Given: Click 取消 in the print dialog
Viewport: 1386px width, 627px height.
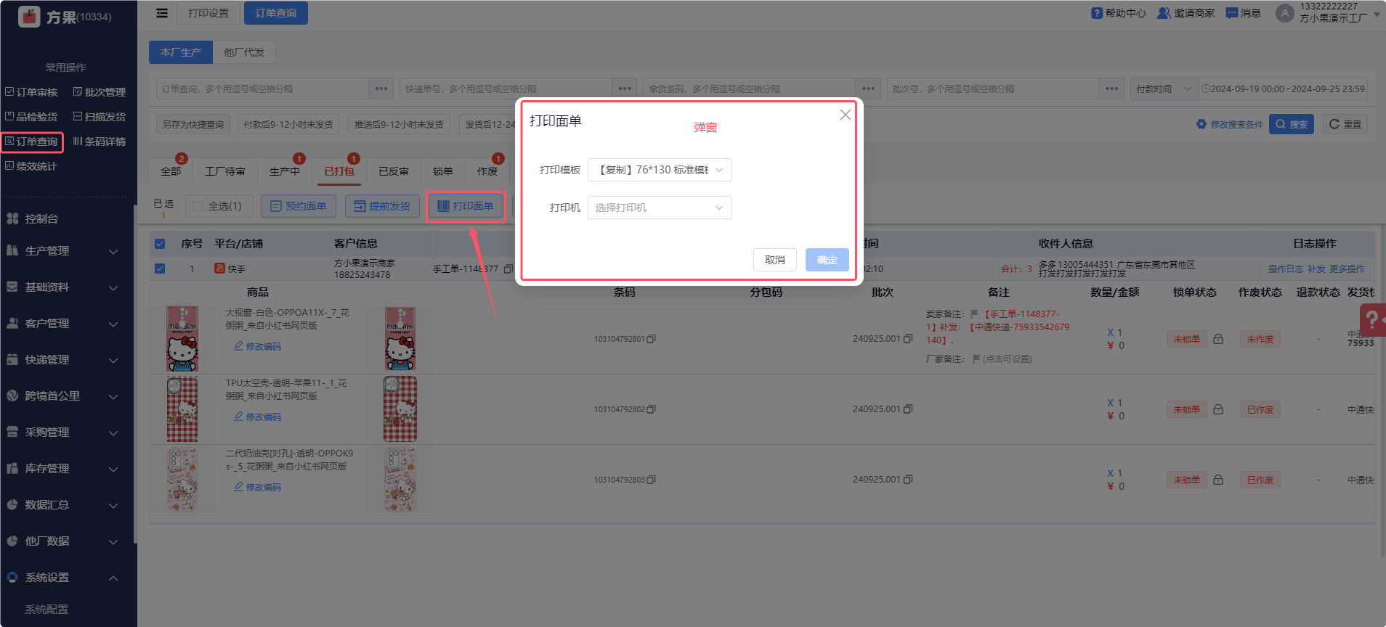Looking at the screenshot, I should pyautogui.click(x=775, y=260).
